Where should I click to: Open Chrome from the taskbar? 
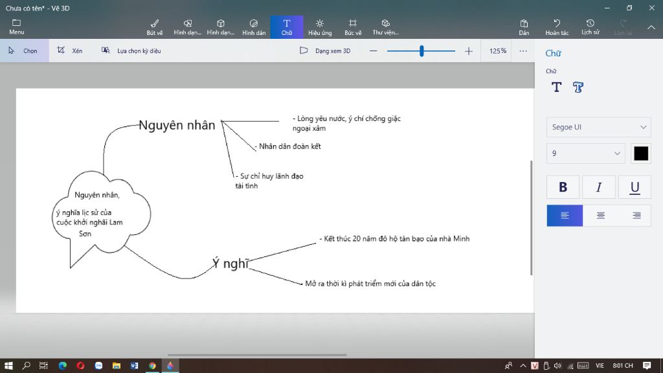(152, 365)
